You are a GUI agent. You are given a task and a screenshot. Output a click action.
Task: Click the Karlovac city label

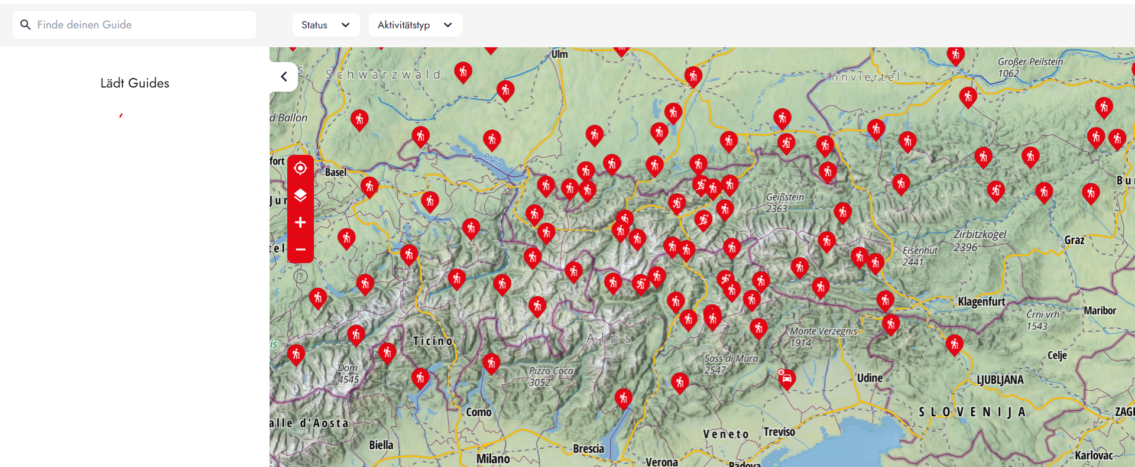coord(1094,455)
